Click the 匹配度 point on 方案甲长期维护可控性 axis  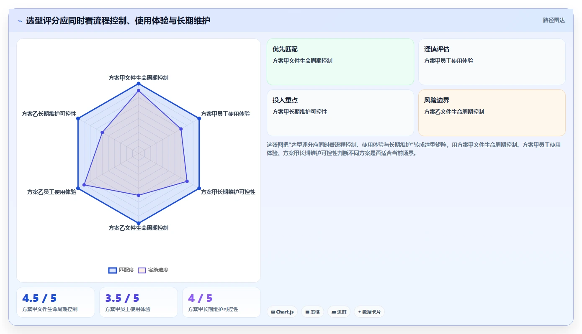199,188
